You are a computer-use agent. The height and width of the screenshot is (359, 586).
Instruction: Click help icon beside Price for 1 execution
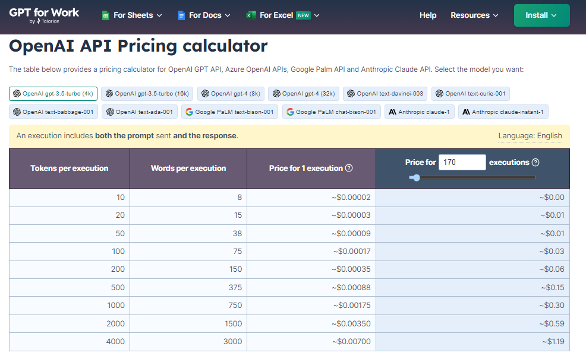(349, 168)
